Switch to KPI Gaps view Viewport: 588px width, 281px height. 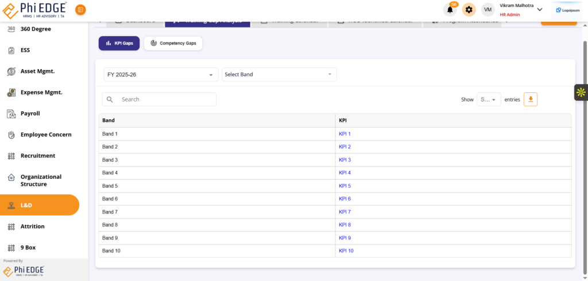tap(119, 43)
